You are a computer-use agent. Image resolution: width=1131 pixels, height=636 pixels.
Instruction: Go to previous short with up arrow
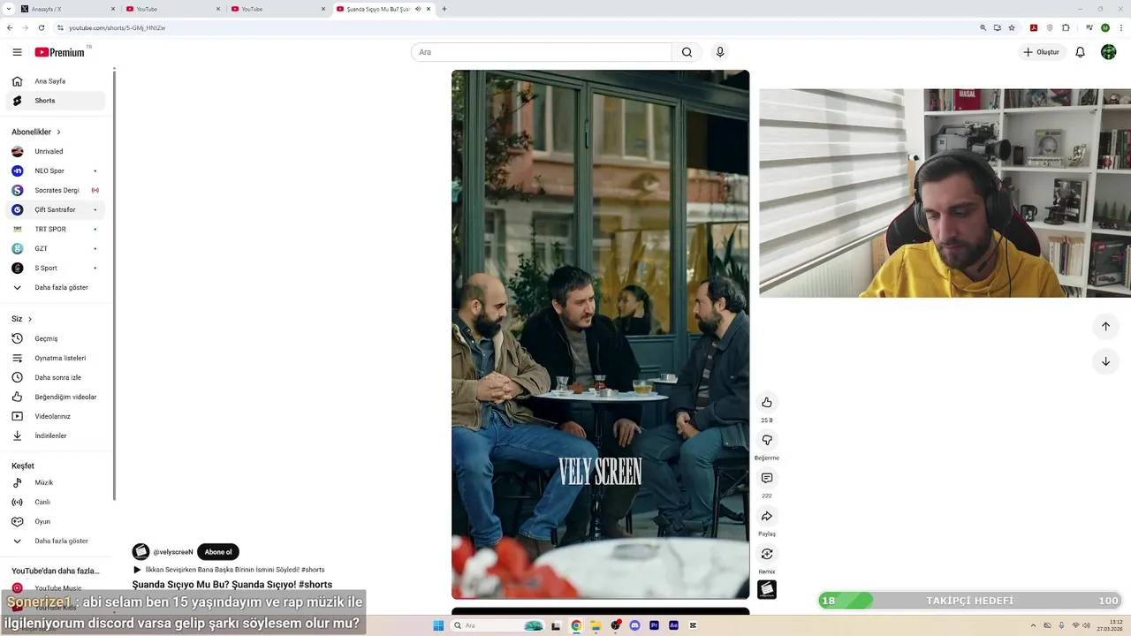tap(1105, 326)
